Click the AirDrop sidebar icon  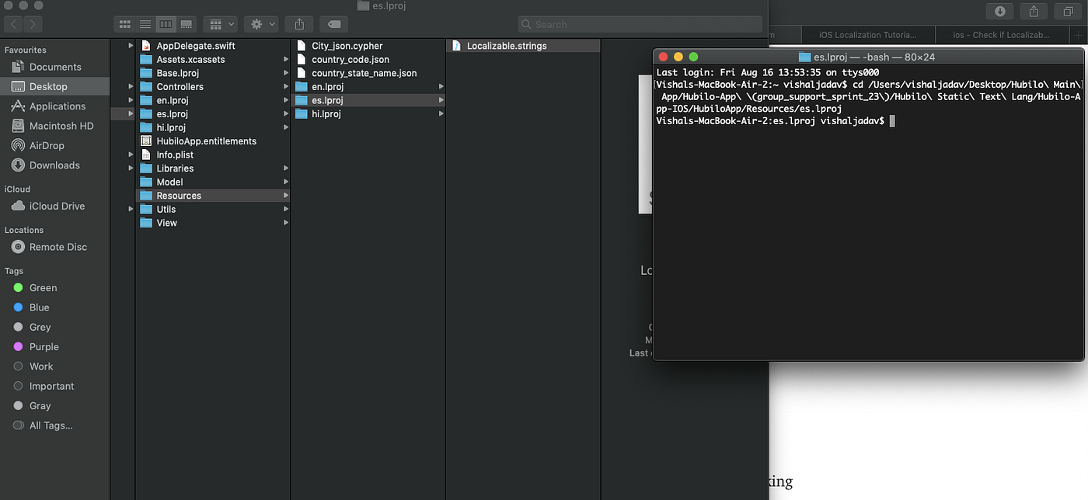(x=18, y=145)
